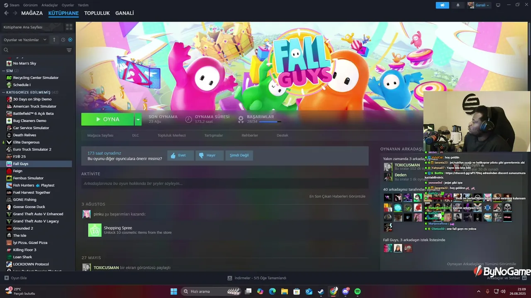Switch to MAĞAZA tab
531x298 pixels.
(x=32, y=13)
